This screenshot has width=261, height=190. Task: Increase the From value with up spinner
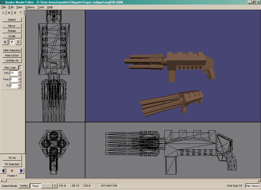[19, 78]
